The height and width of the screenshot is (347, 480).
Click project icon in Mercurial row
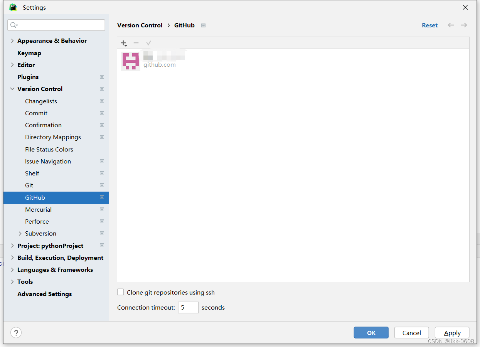[102, 209]
